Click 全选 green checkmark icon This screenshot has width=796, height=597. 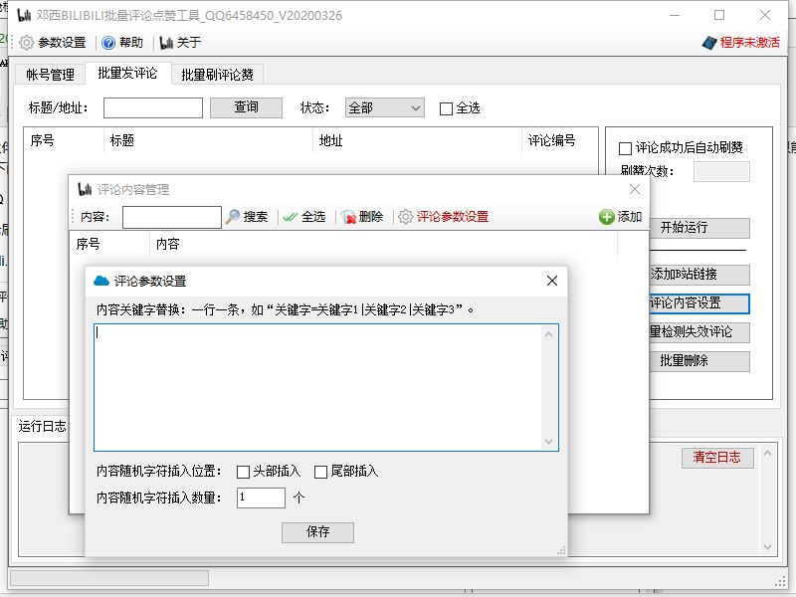tap(291, 217)
